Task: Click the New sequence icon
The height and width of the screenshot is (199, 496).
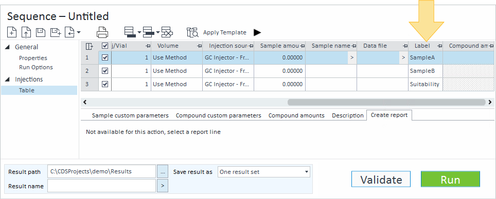Action: pyautogui.click(x=12, y=32)
